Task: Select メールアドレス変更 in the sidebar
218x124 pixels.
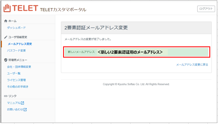Action: (20, 44)
